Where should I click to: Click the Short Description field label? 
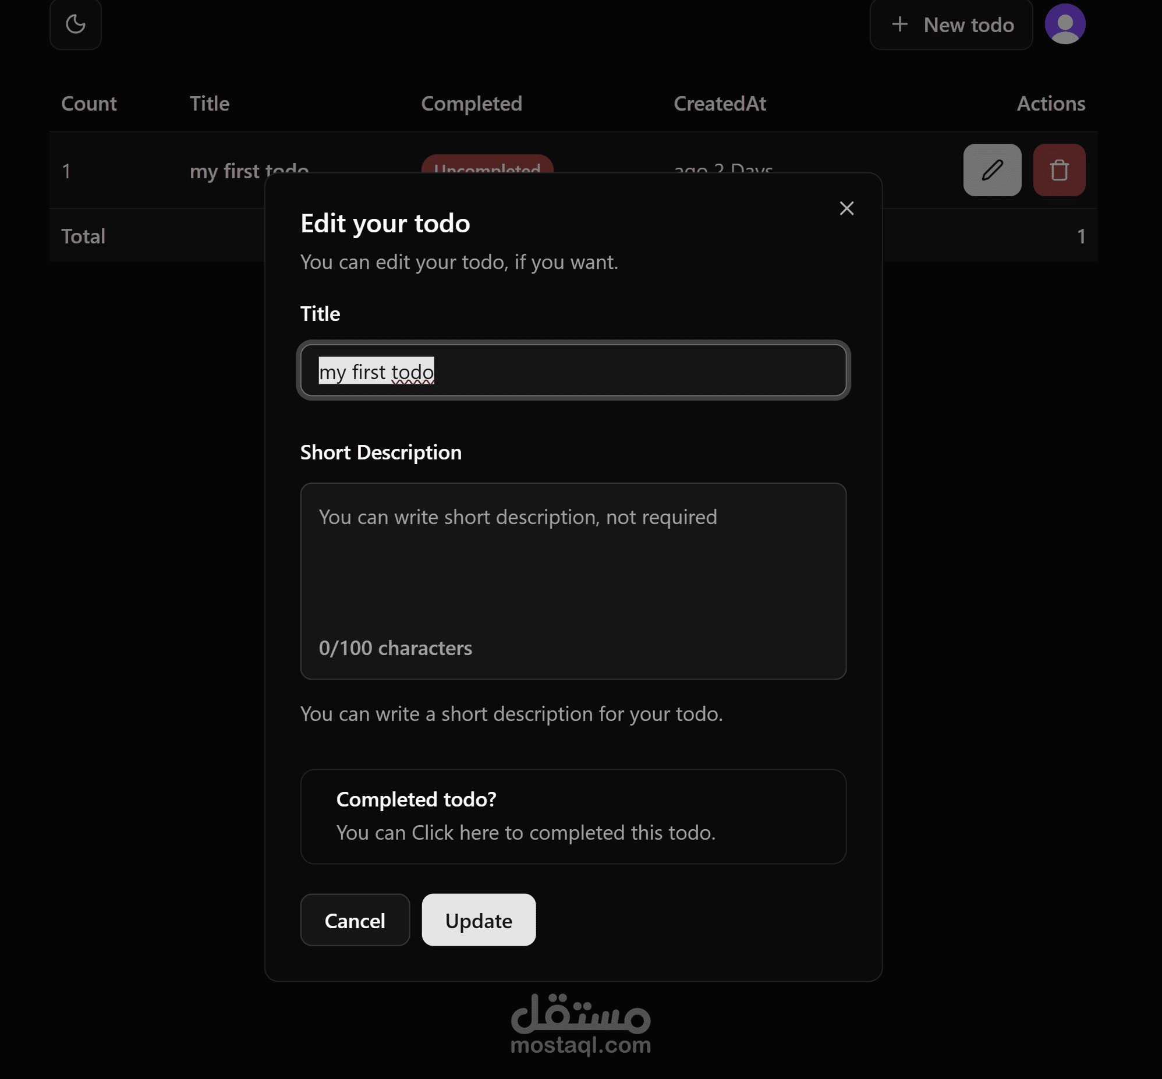381,452
